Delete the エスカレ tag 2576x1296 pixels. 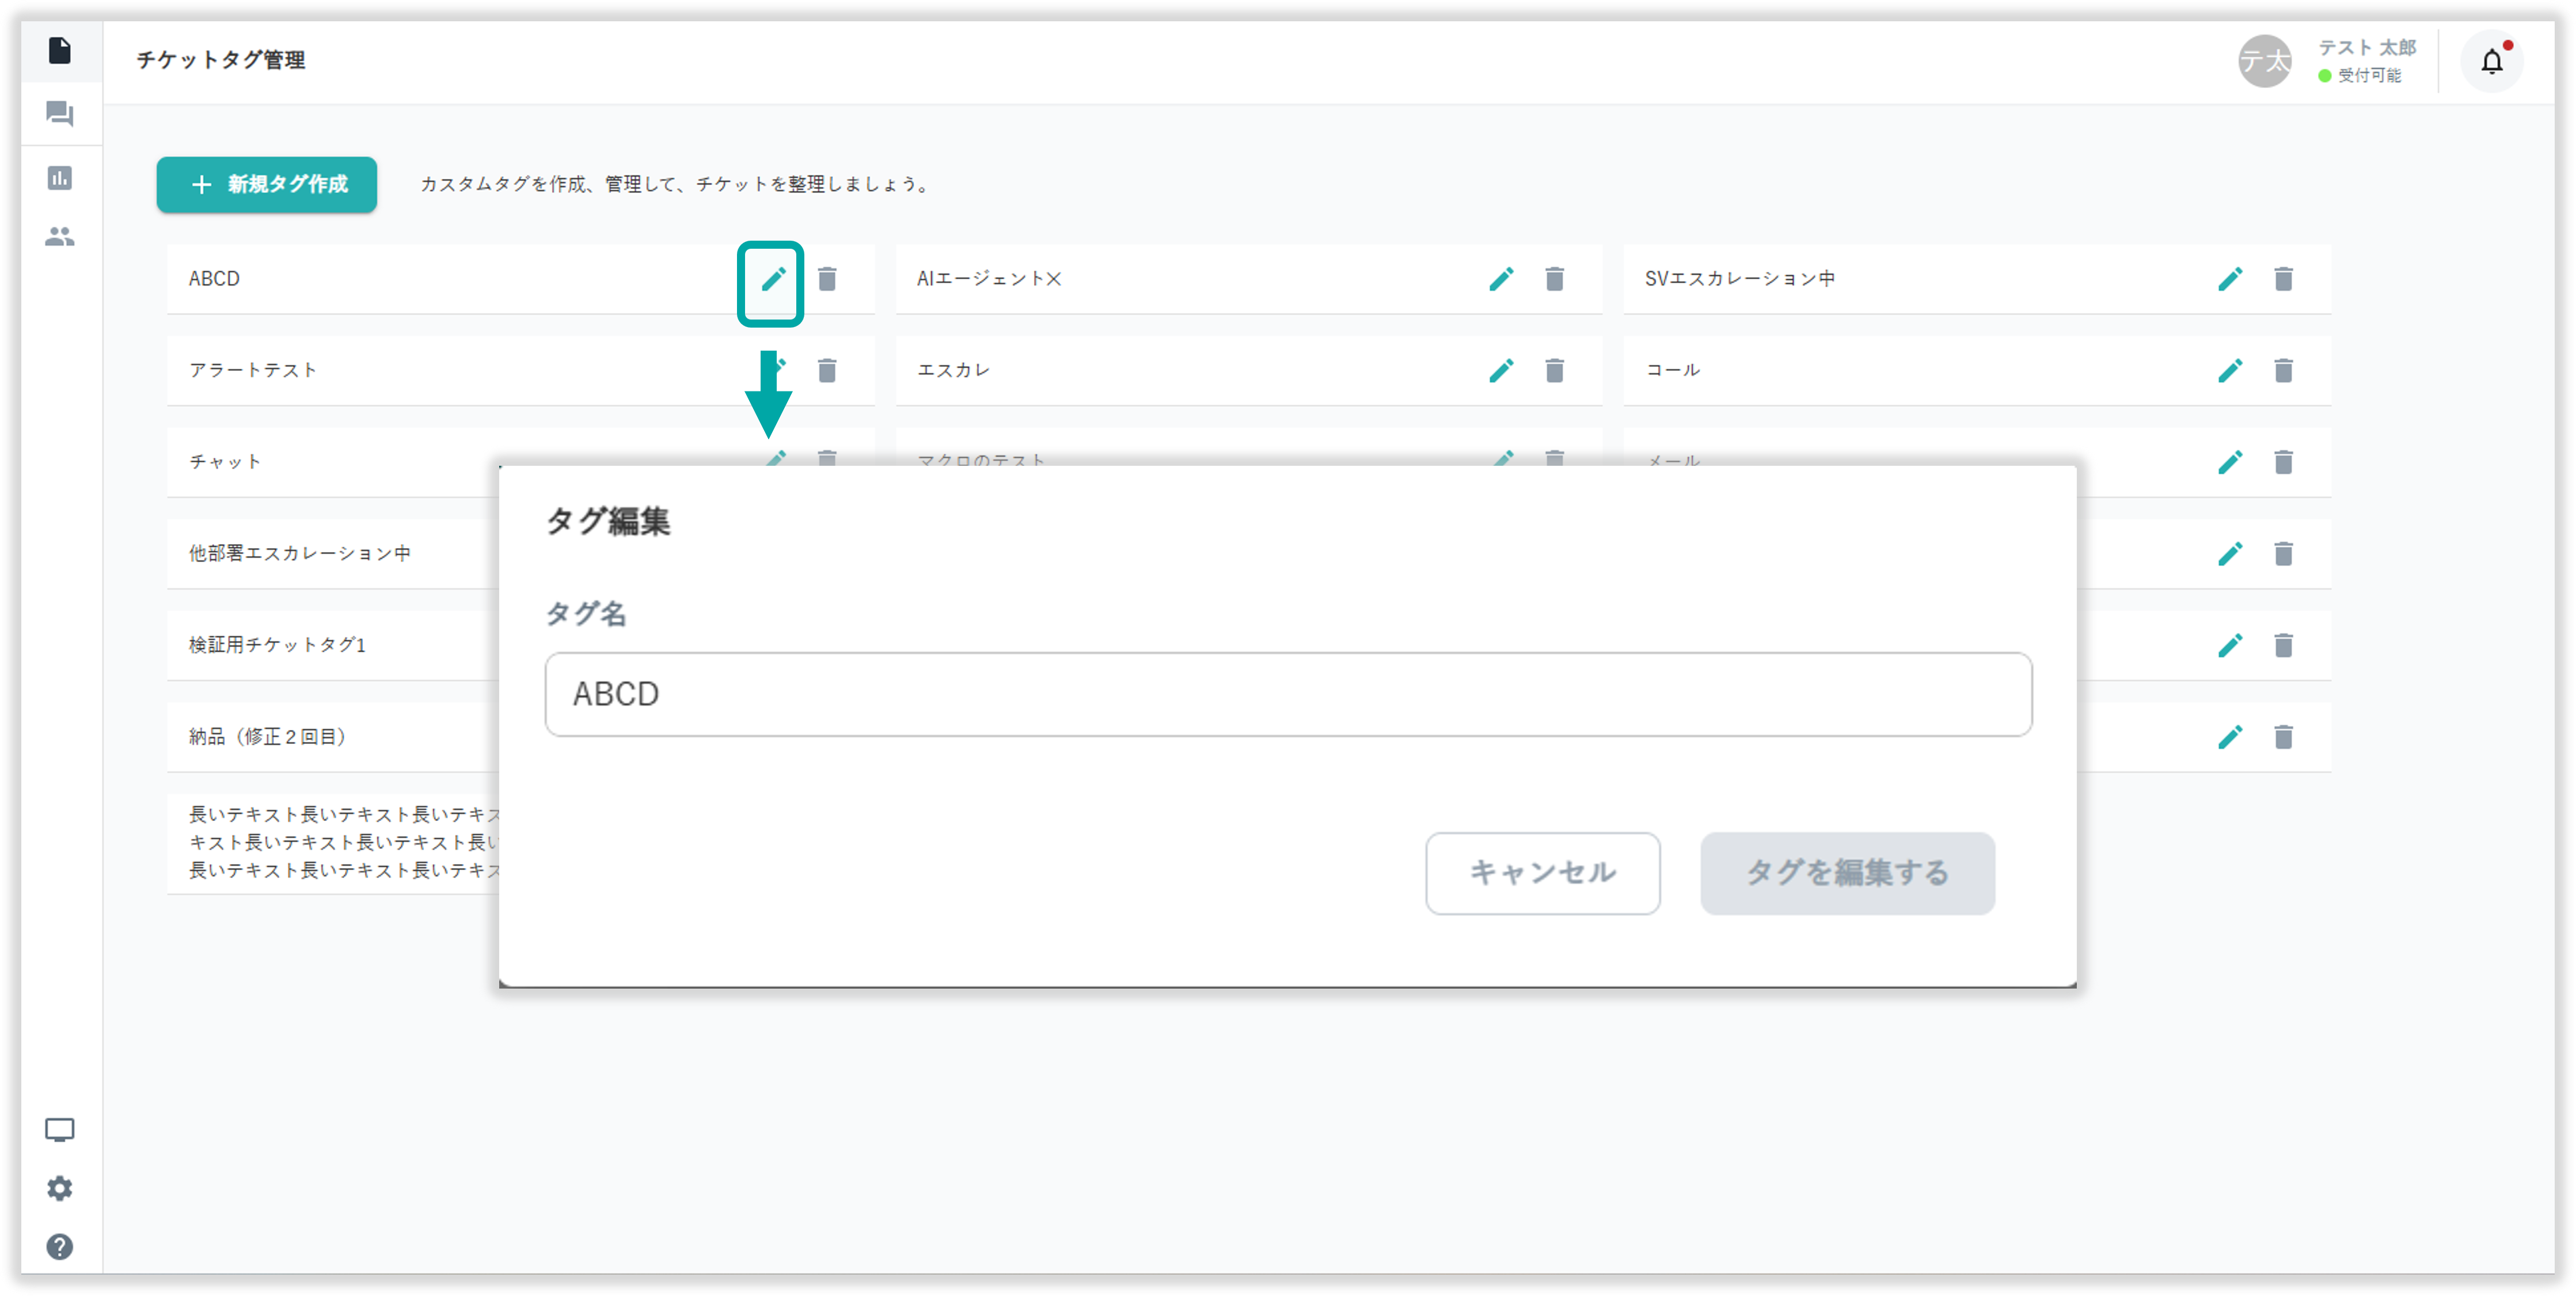click(x=1554, y=371)
